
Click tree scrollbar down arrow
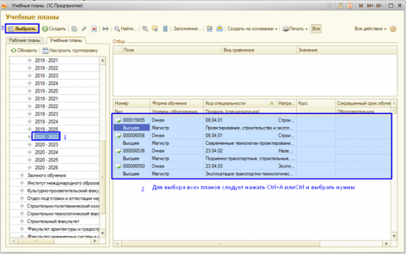click(102, 234)
